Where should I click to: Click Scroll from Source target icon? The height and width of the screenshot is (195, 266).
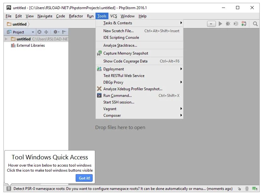pos(39,32)
